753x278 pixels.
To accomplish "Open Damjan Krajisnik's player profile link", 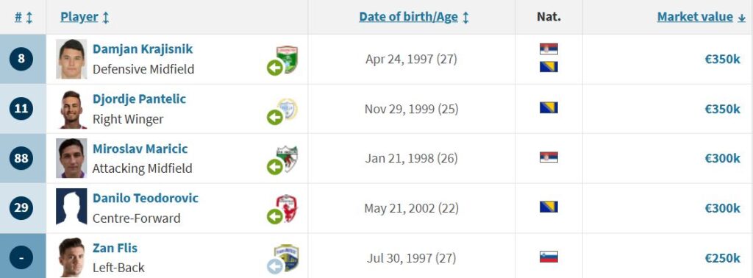I will pyautogui.click(x=143, y=49).
